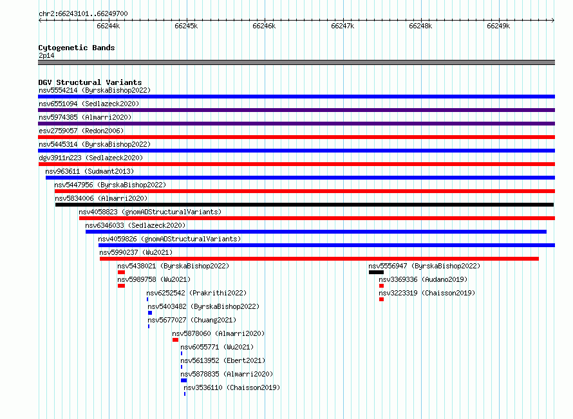Click the nsv5878060 (Almarri2020) label
Screen dimensions: 573x419
pyautogui.click(x=218, y=333)
